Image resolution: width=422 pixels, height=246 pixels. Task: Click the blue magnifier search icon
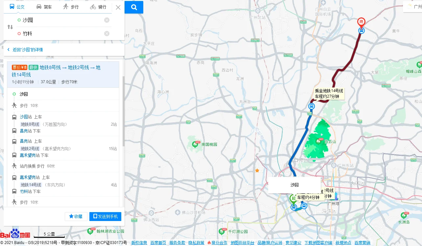click(133, 7)
